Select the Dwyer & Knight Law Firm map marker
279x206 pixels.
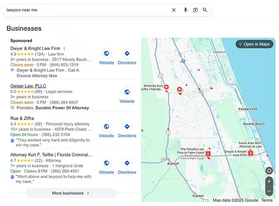tap(251, 153)
